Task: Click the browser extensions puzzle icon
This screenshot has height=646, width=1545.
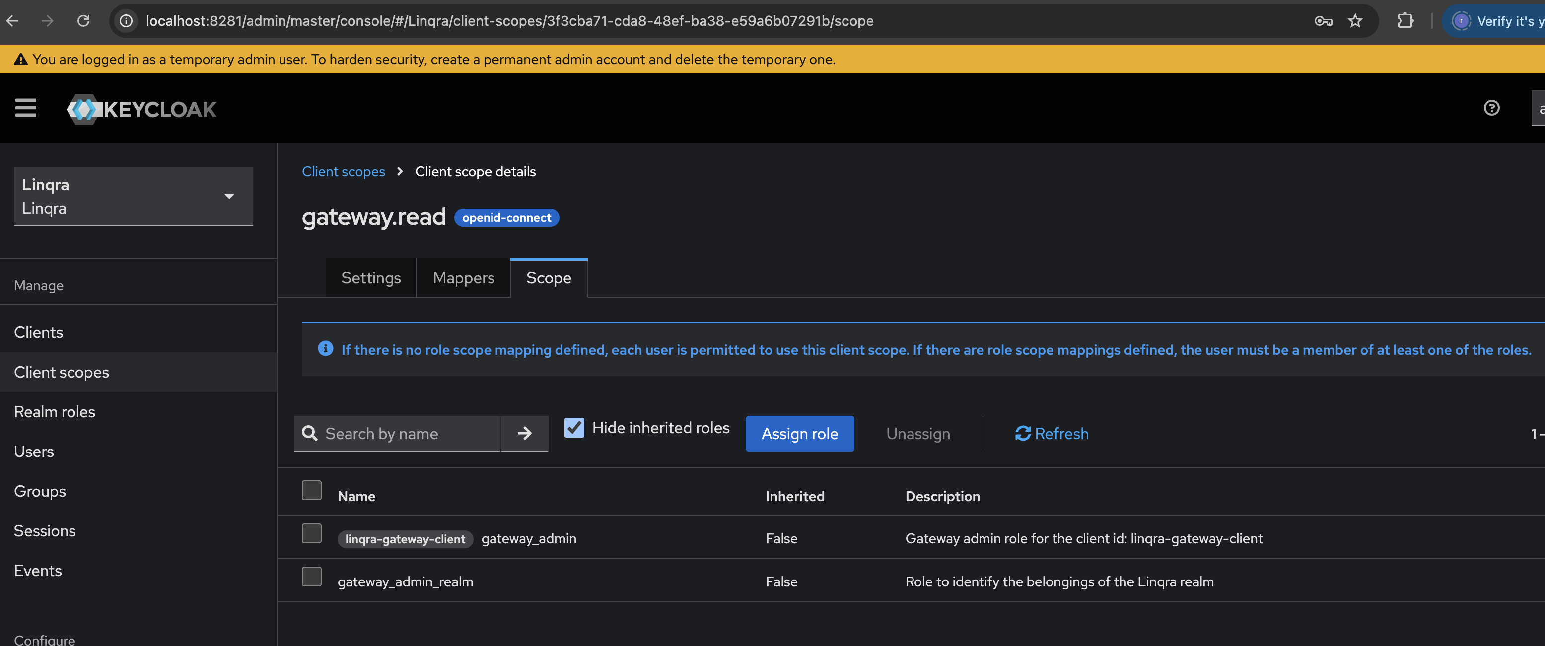Action: [x=1405, y=20]
